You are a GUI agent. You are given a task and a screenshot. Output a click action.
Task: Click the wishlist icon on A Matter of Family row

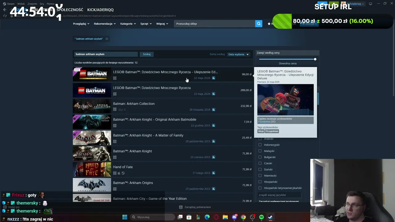tap(214, 141)
